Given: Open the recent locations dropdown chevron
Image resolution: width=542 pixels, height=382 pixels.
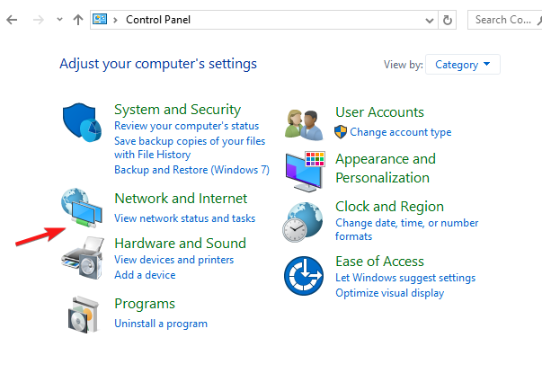Looking at the screenshot, I should tap(59, 20).
